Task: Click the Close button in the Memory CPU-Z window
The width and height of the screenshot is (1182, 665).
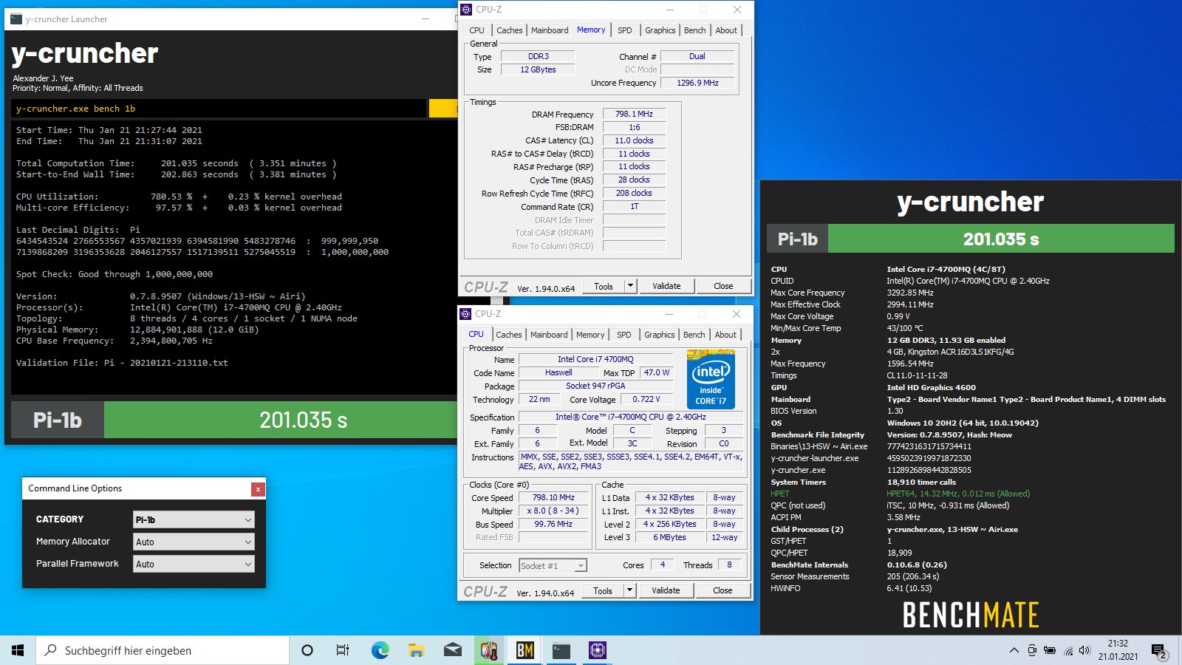Action: pyautogui.click(x=723, y=286)
